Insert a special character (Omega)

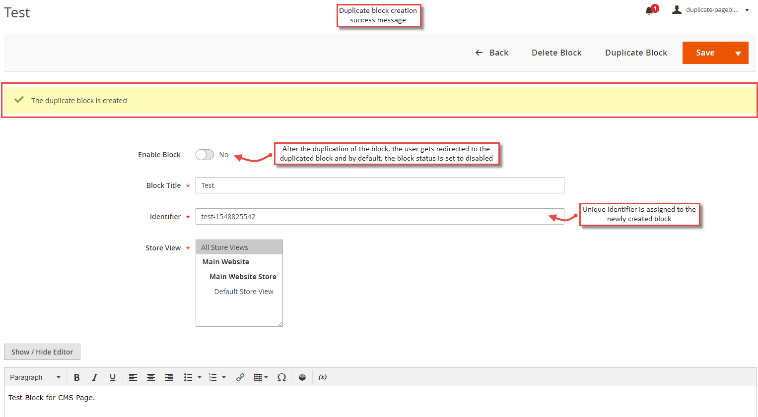pos(281,377)
